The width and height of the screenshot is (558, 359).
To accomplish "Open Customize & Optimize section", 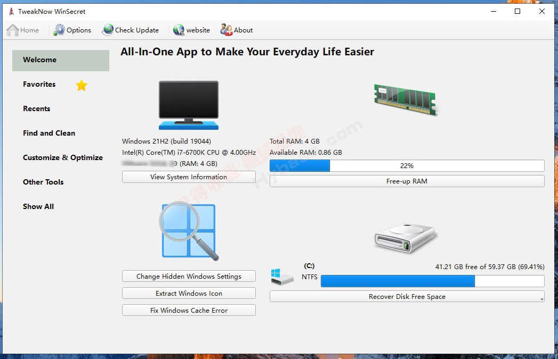I will tap(63, 158).
